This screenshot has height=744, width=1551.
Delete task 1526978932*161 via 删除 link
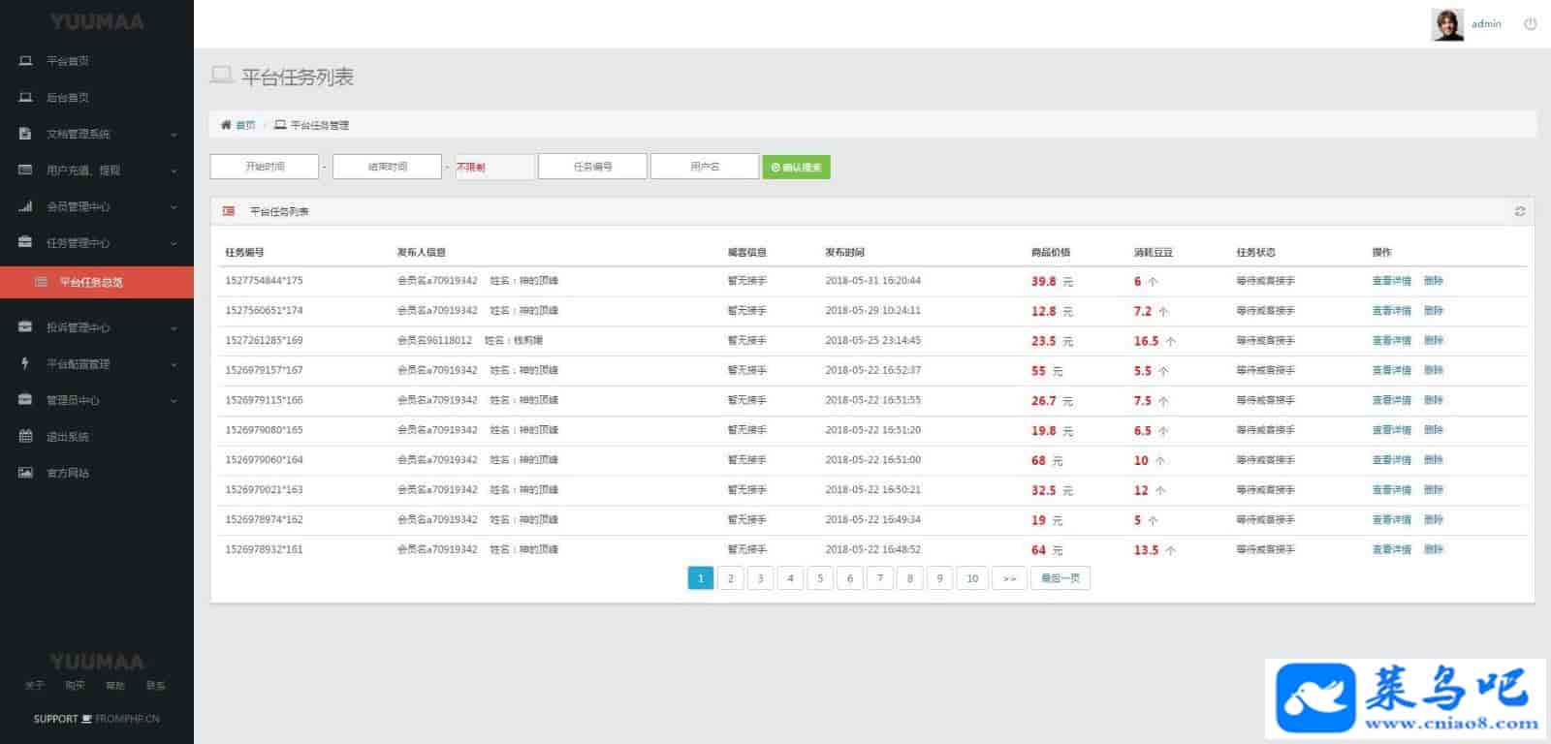[x=1433, y=549]
